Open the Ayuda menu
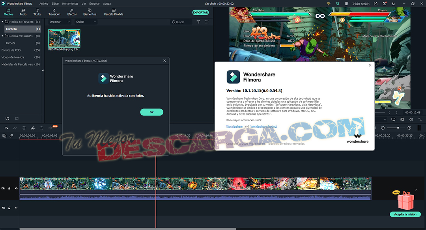This screenshot has width=426, height=230. pyautogui.click(x=107, y=4)
